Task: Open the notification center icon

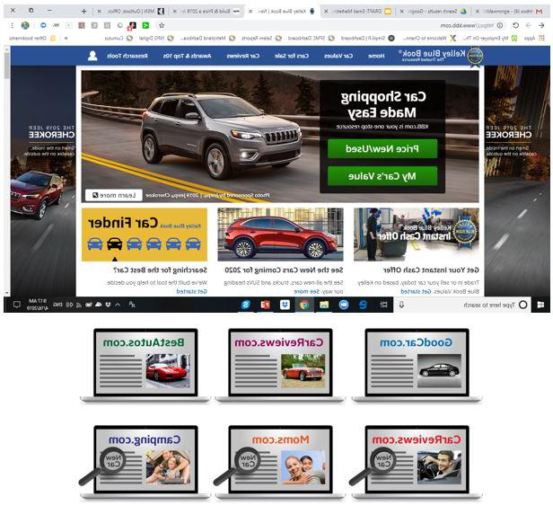Action: click(x=16, y=305)
